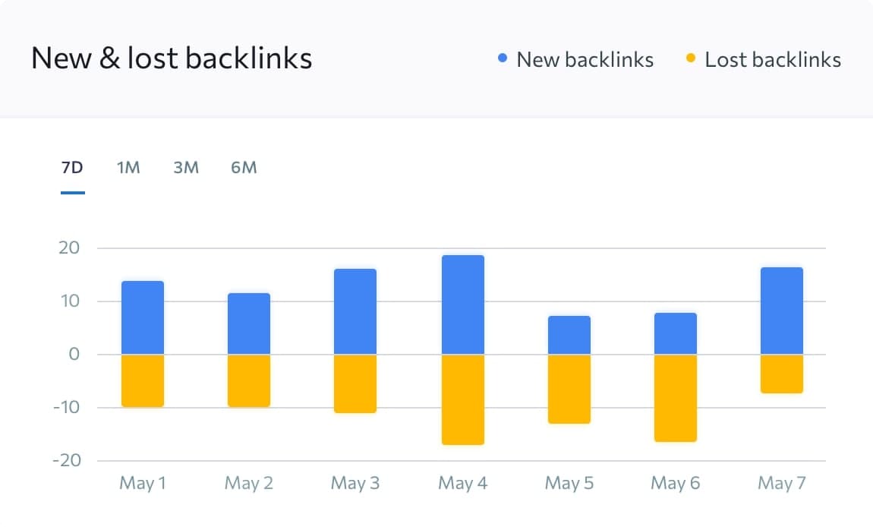Select the 7D time range tab
The width and height of the screenshot is (873, 527).
pos(72,168)
